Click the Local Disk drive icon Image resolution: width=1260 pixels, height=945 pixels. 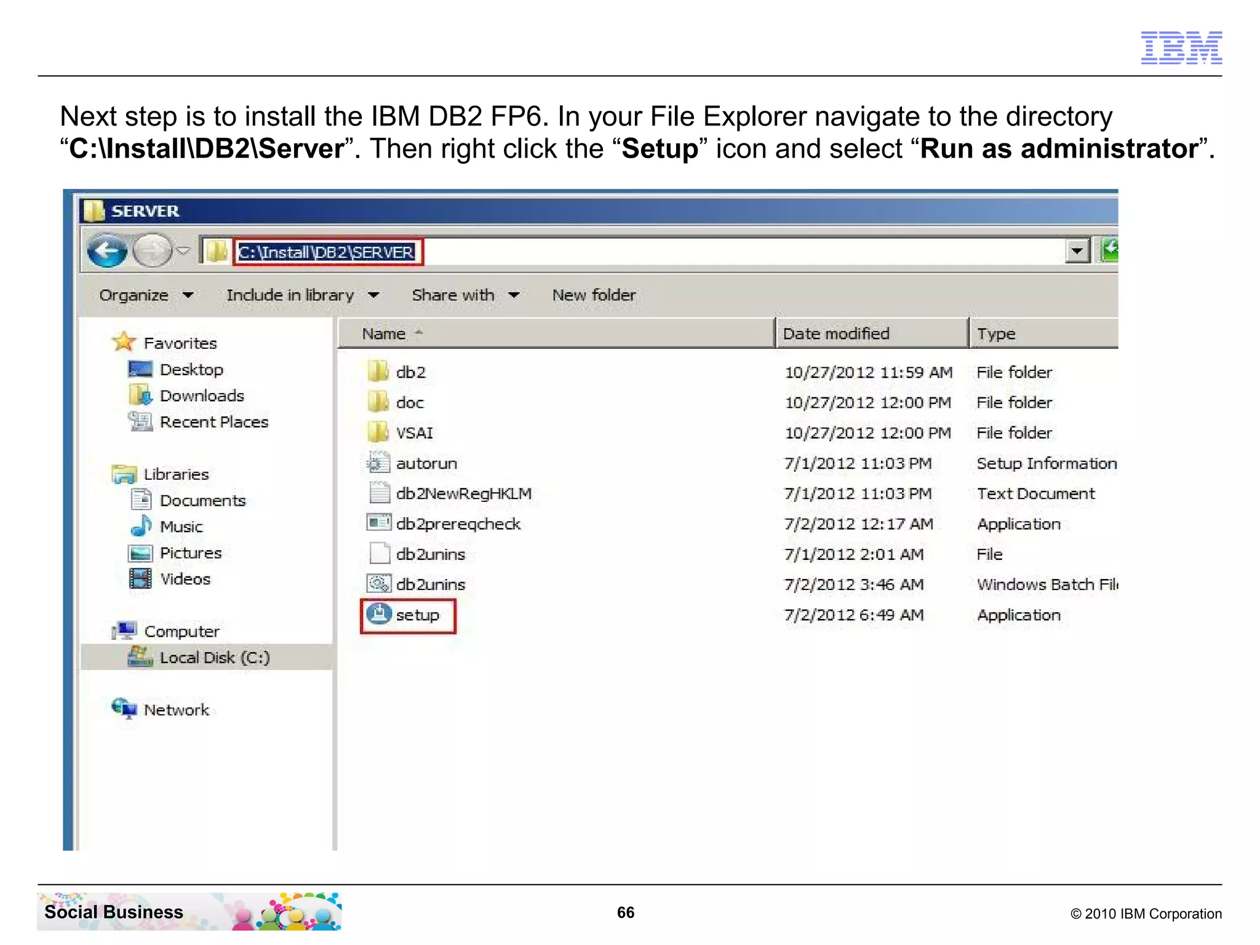tap(140, 656)
